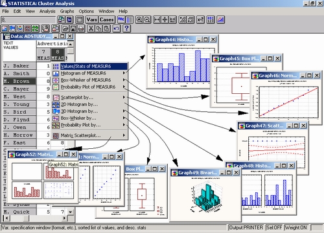Click the first decimal places icon in the toolbar
Viewport: 324px width, 233px height.
click(183, 20)
